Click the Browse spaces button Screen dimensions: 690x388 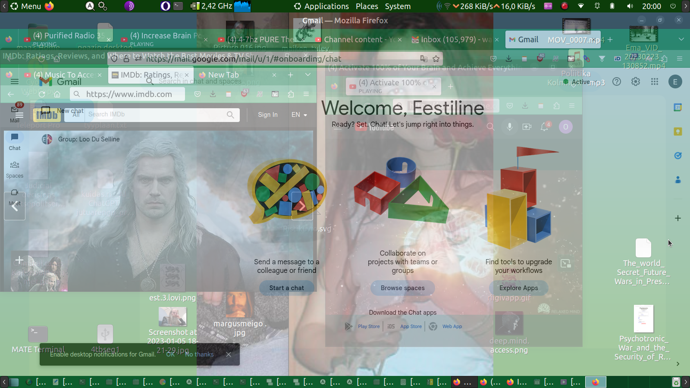pos(403,288)
